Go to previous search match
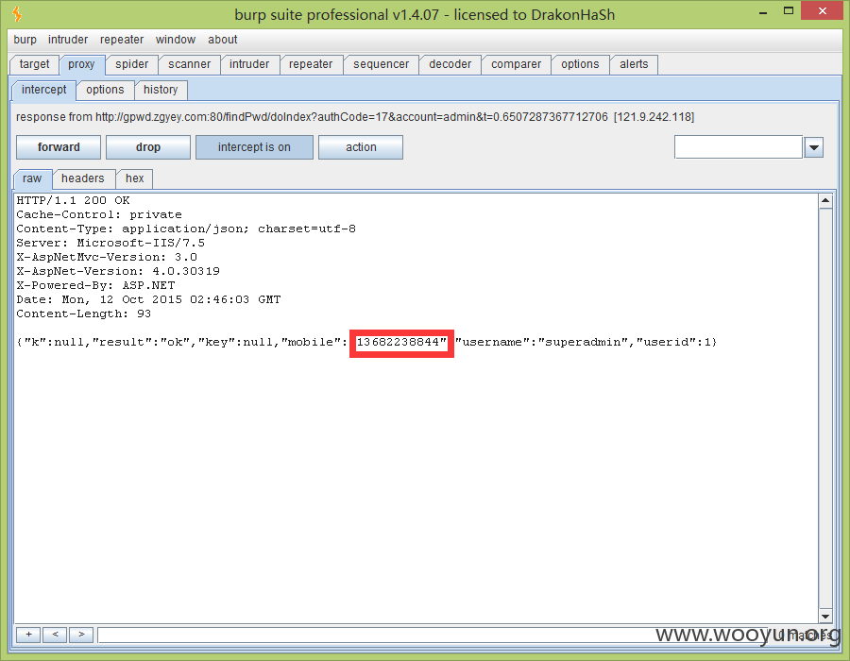Viewport: 850px width, 661px height. [x=55, y=635]
